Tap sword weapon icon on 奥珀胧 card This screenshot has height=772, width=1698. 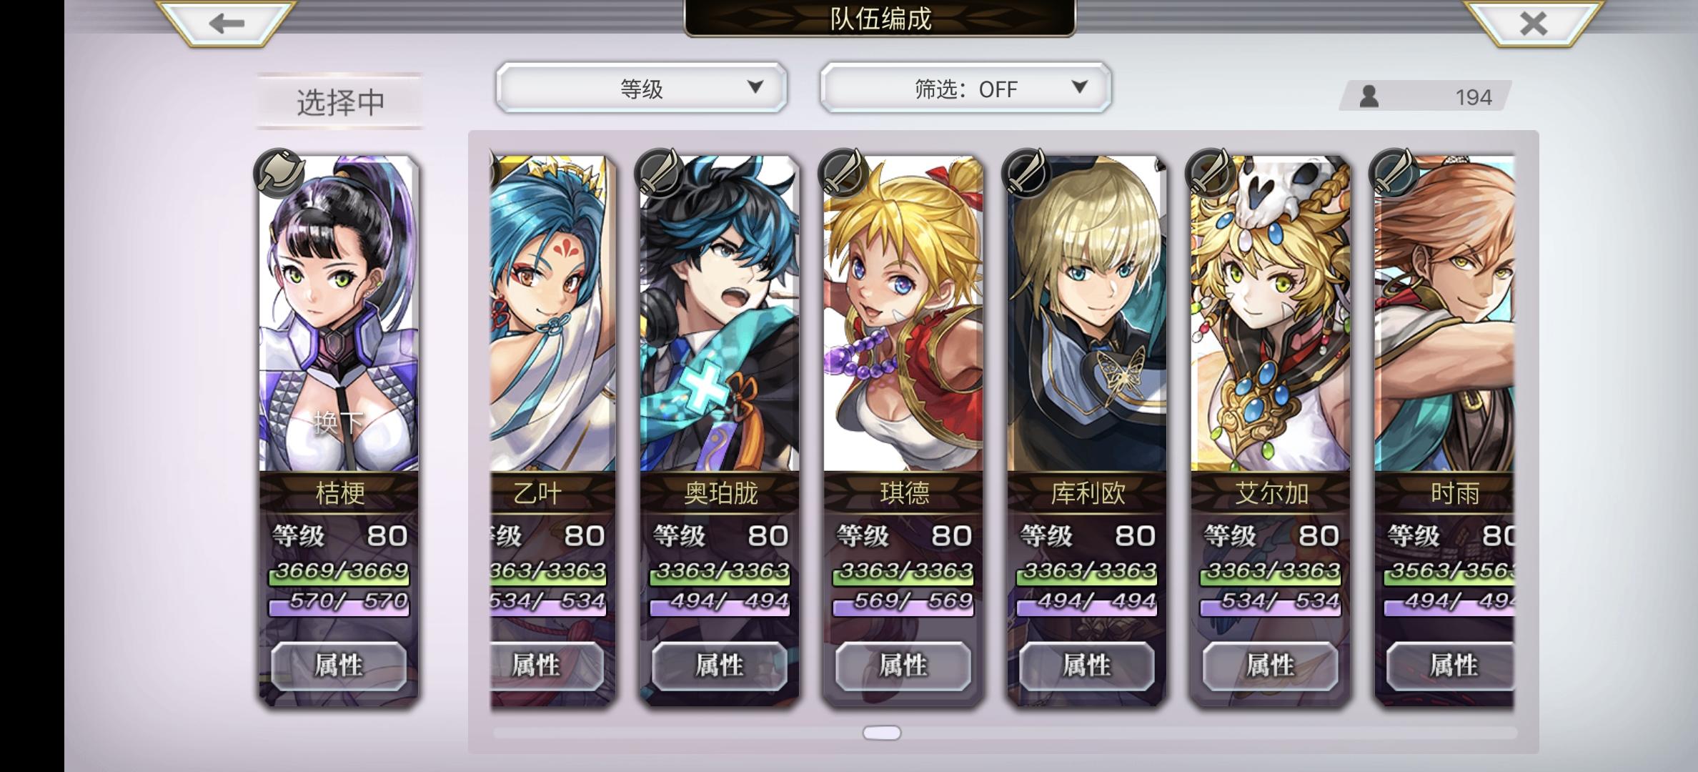click(658, 172)
